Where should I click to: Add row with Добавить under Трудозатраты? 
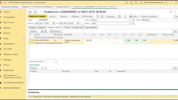34,68
